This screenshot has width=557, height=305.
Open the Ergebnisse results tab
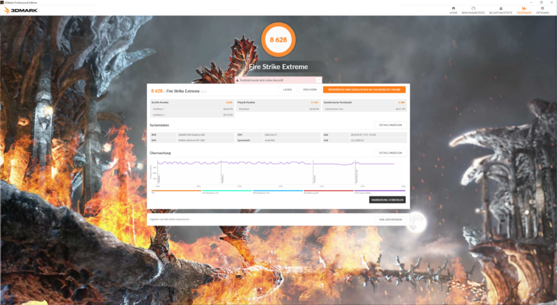coord(524,10)
